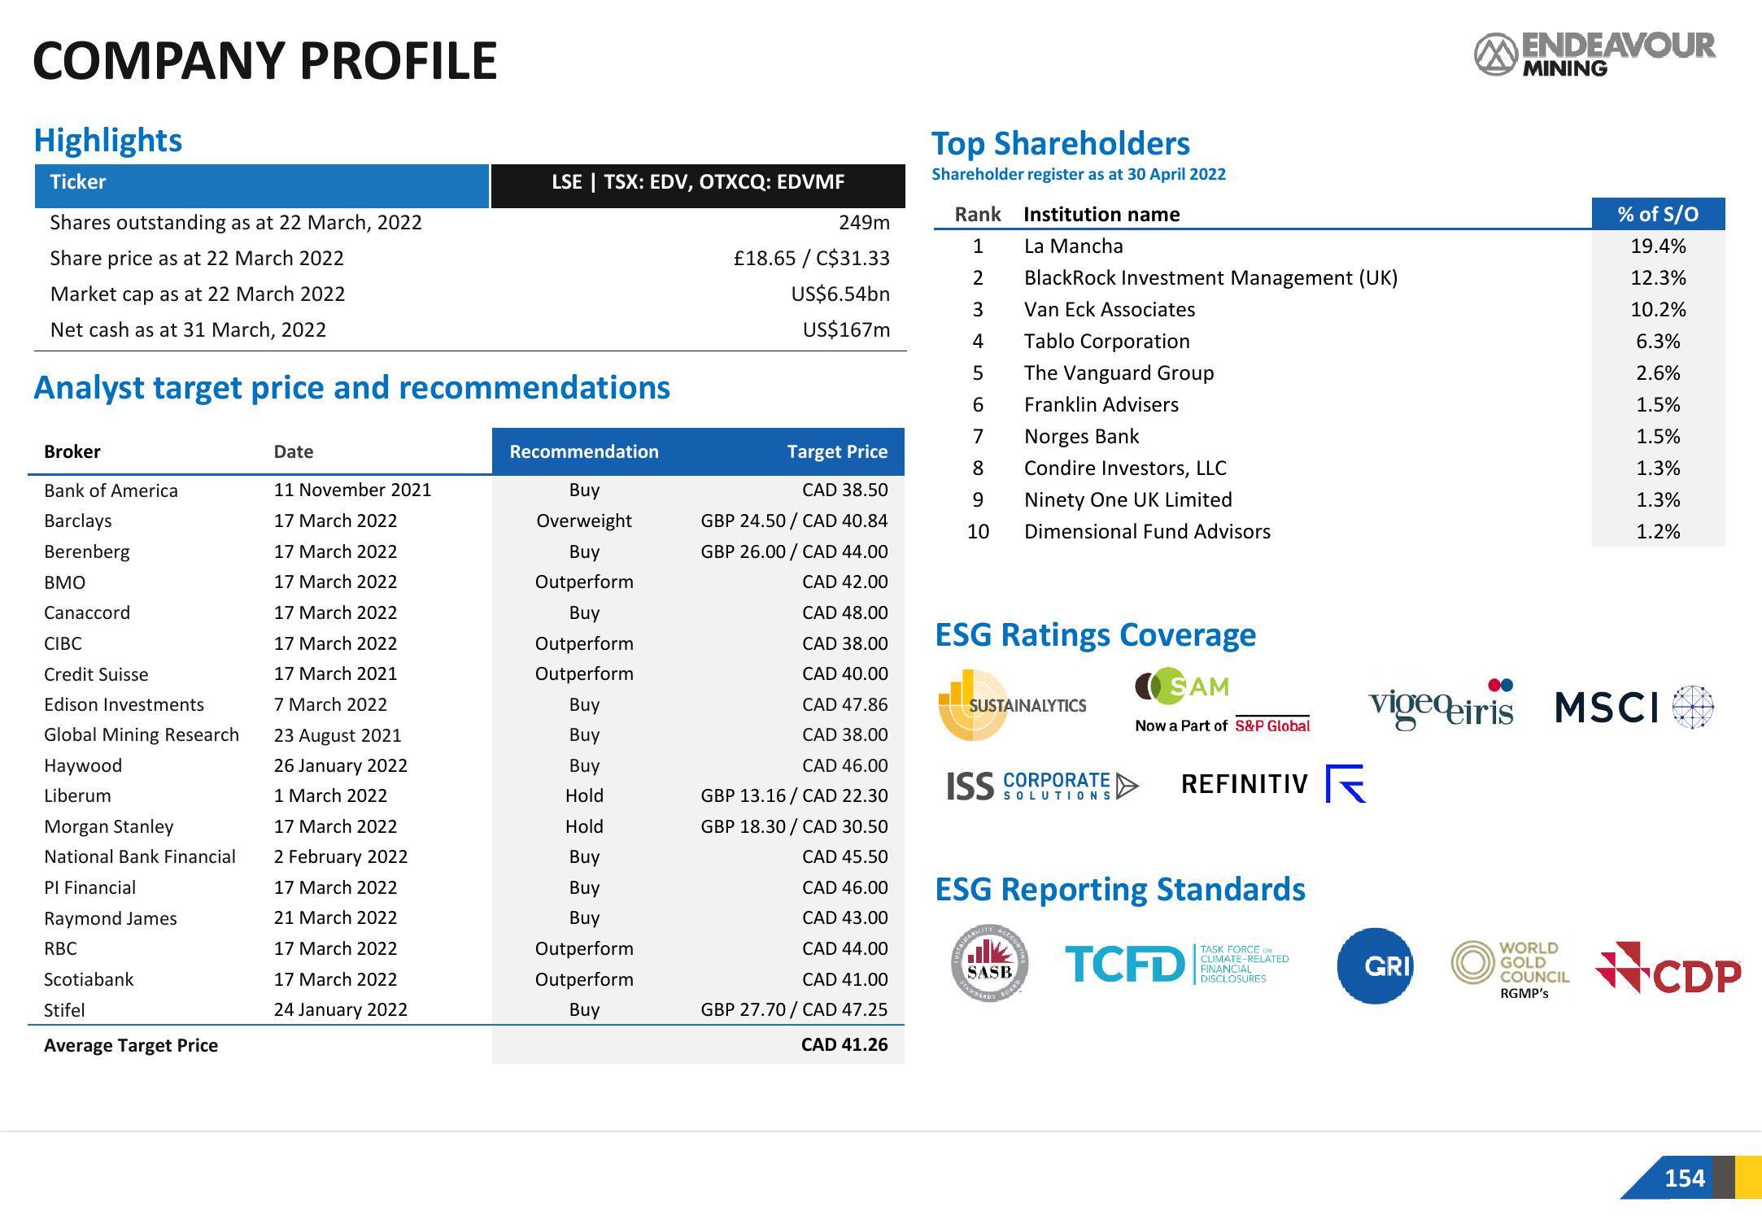The height and width of the screenshot is (1220, 1762).
Task: Select Franklin Advisers shareholder
Action: coord(1101,404)
